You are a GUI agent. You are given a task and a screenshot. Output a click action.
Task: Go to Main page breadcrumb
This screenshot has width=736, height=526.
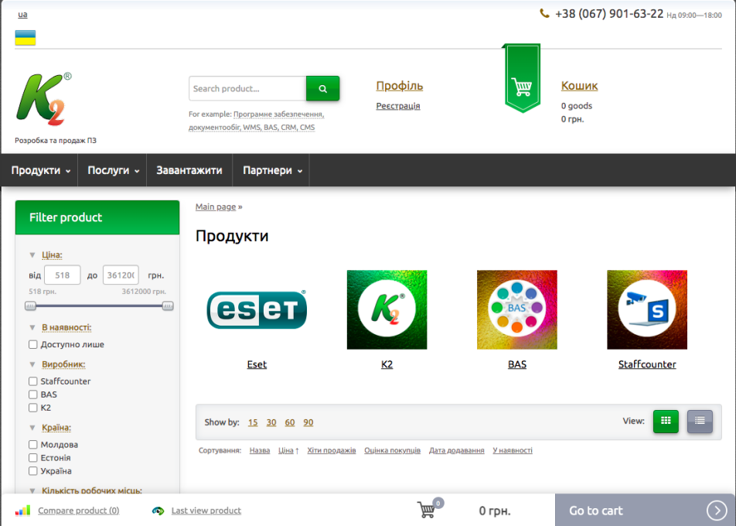point(216,207)
